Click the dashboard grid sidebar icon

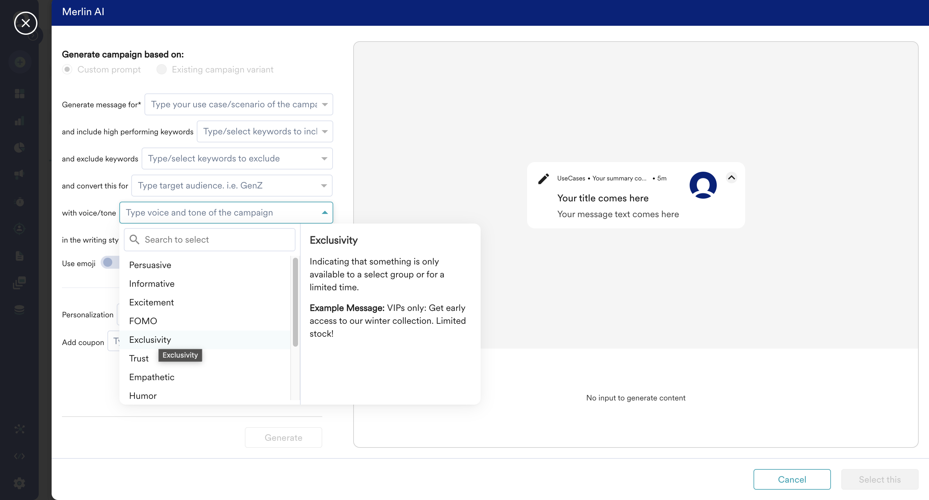tap(19, 94)
